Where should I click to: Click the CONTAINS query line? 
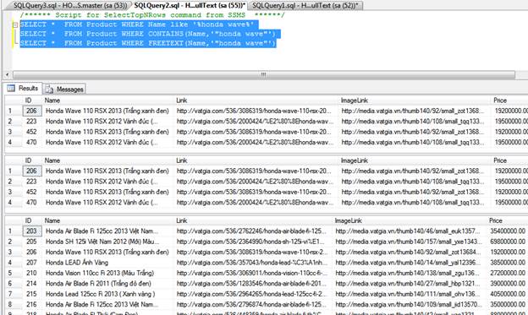tap(148, 34)
